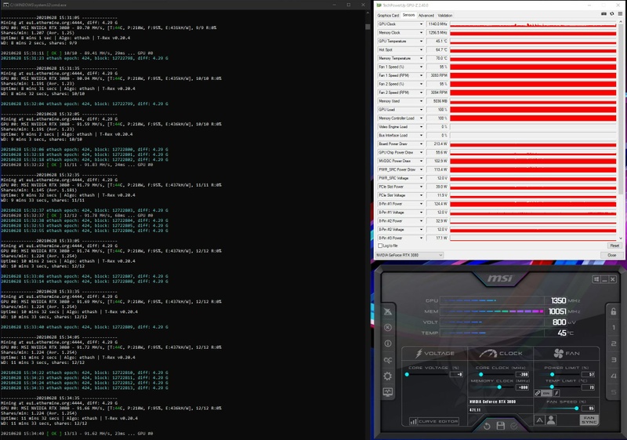This screenshot has height=440, width=627.
Task: Open the GPU Temperature sensor dropdown
Action: click(x=421, y=42)
